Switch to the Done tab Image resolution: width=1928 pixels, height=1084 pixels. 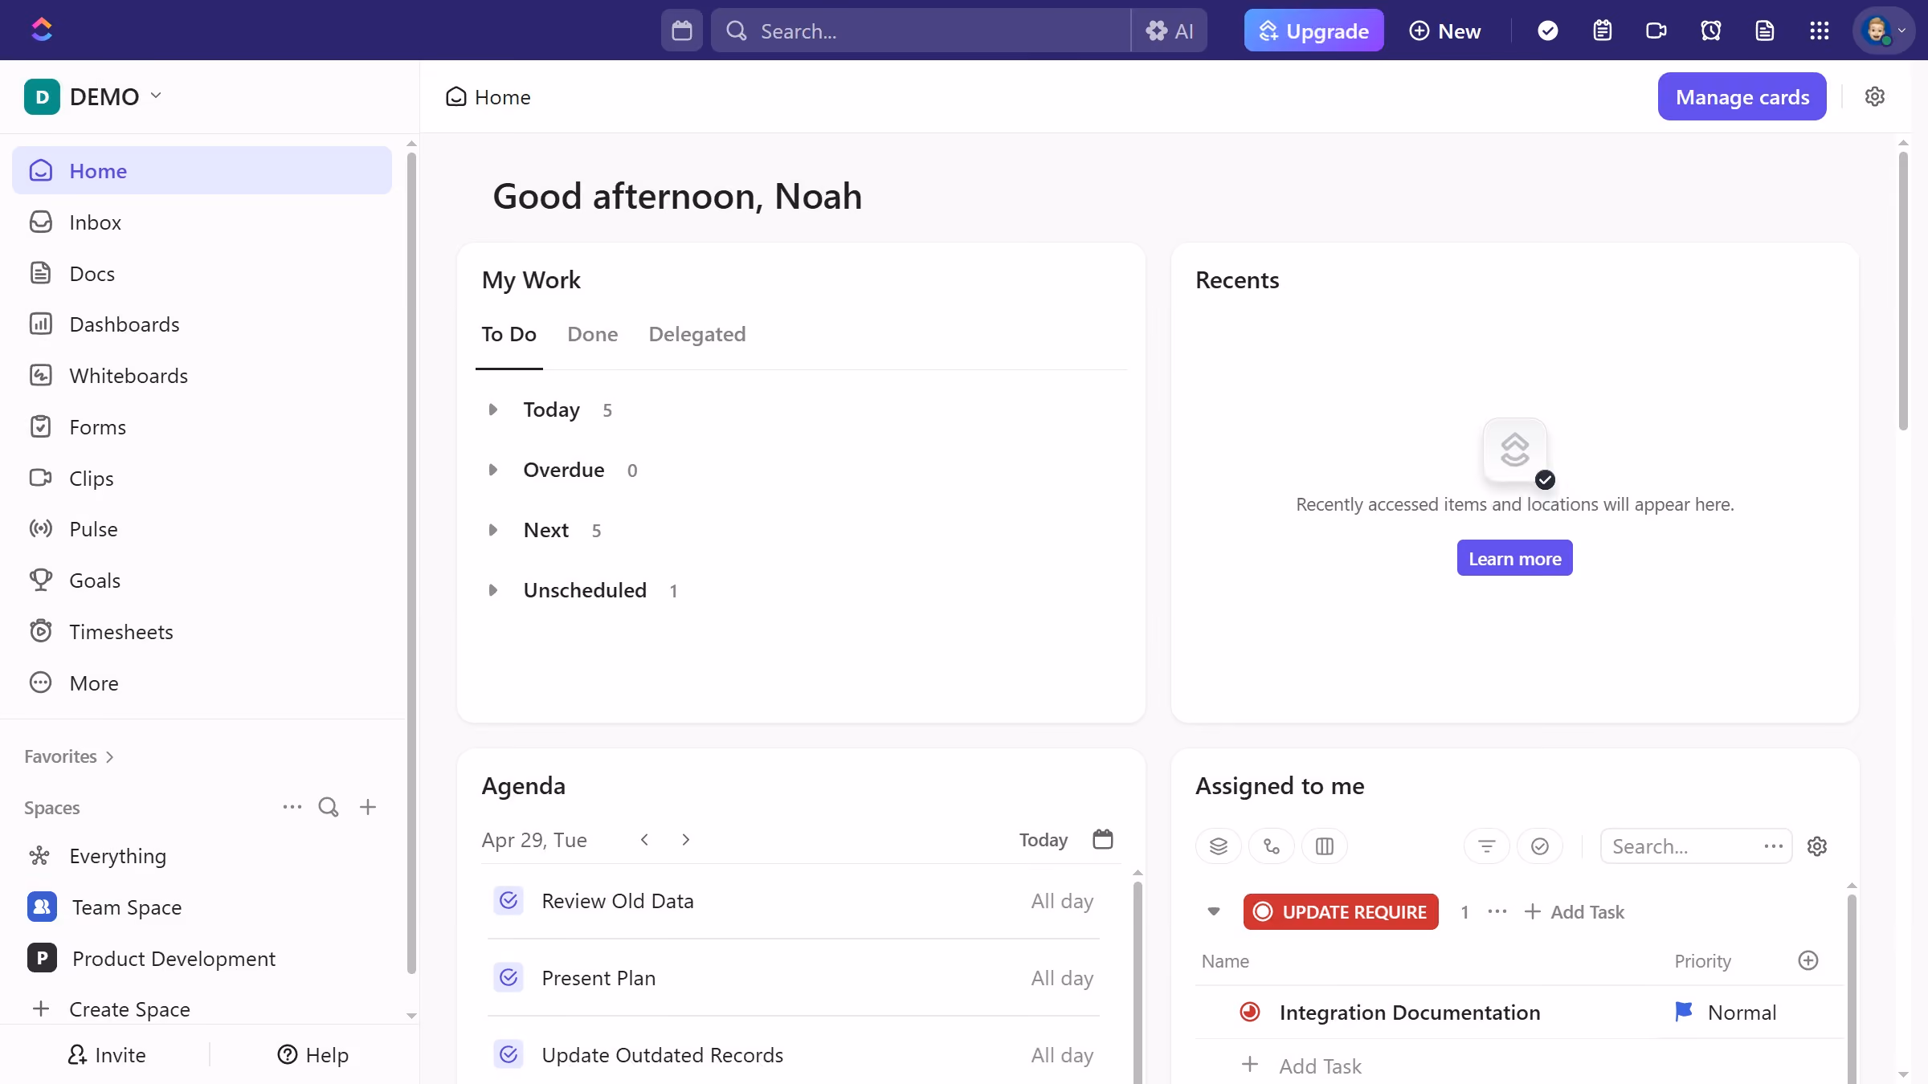[x=593, y=334]
